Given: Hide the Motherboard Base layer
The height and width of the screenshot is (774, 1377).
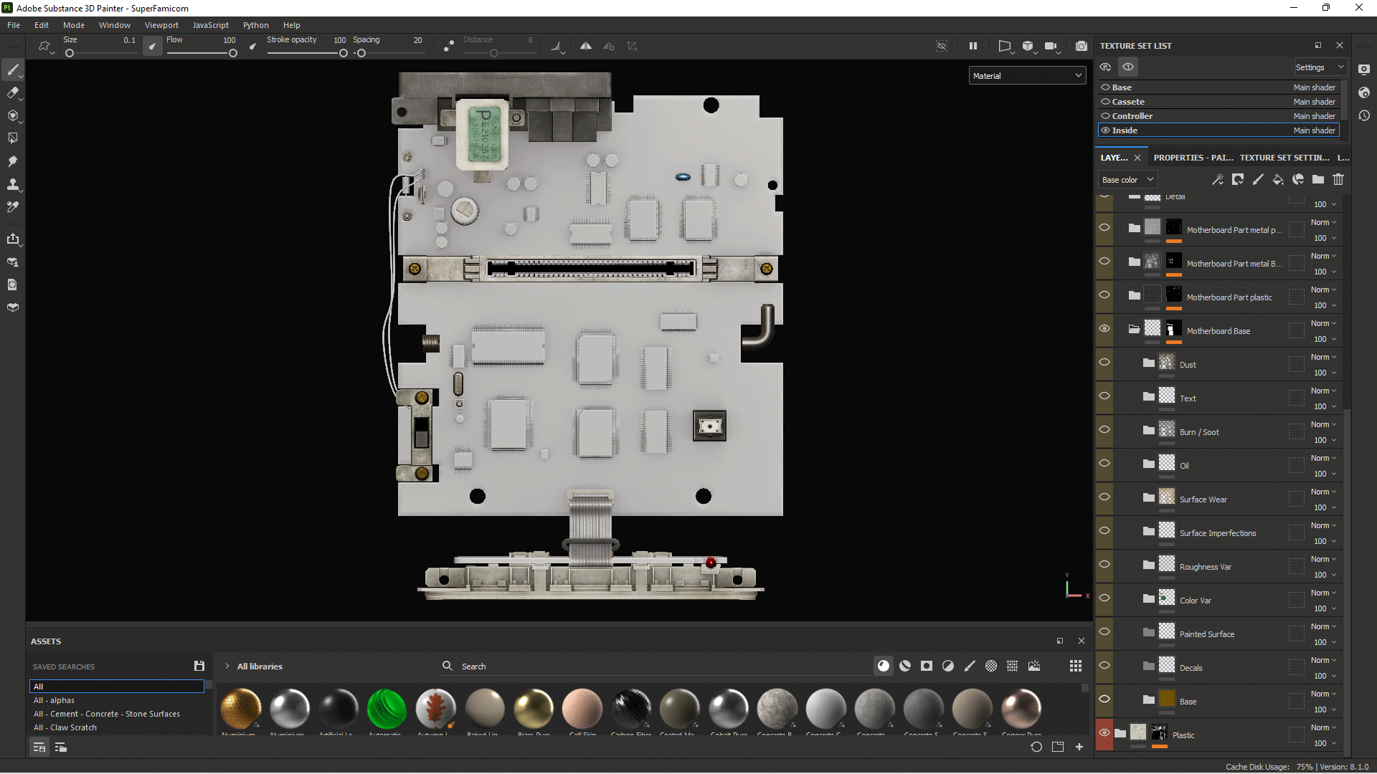Looking at the screenshot, I should click(x=1104, y=328).
